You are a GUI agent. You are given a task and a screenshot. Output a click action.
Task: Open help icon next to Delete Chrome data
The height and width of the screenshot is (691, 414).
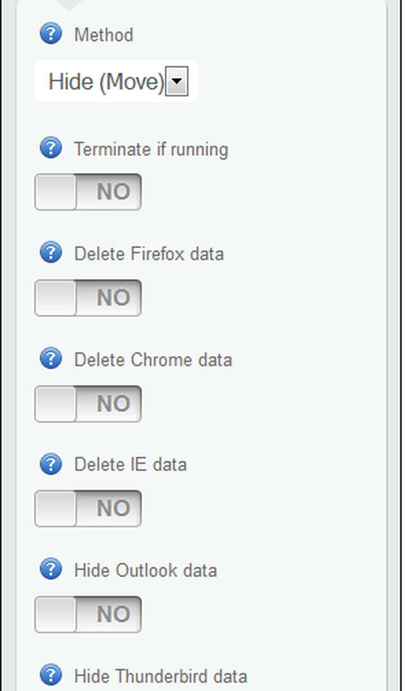pyautogui.click(x=50, y=358)
